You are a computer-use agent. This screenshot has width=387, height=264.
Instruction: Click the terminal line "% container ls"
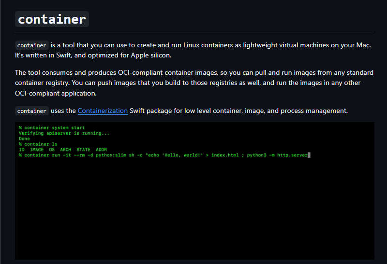38,144
